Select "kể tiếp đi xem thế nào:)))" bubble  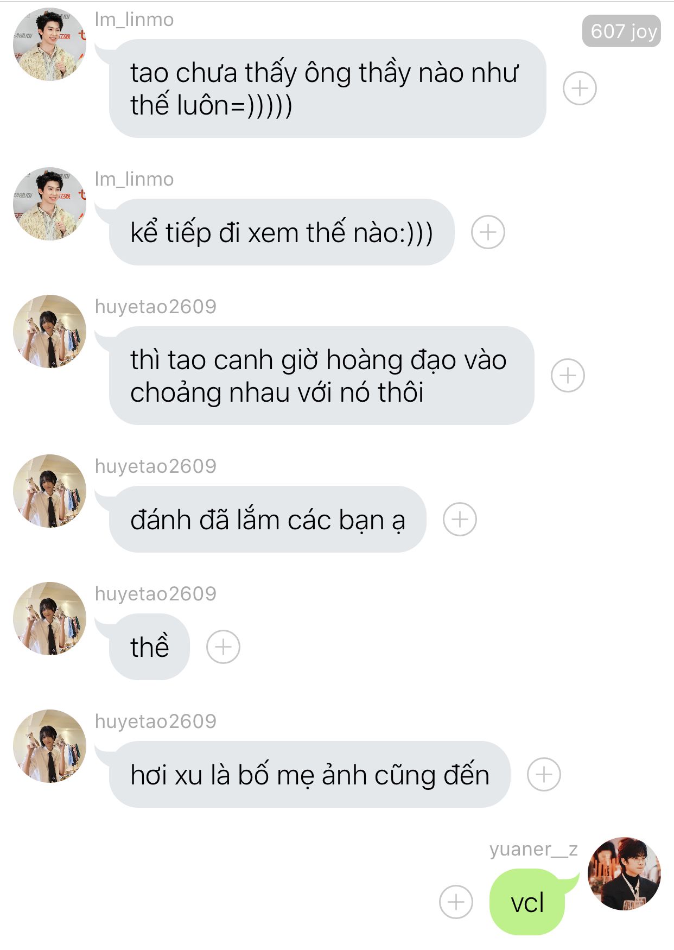281,232
